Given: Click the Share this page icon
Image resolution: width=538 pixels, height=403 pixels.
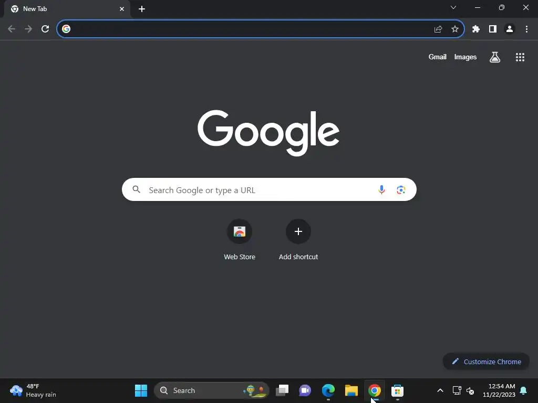Looking at the screenshot, I should coord(438,29).
